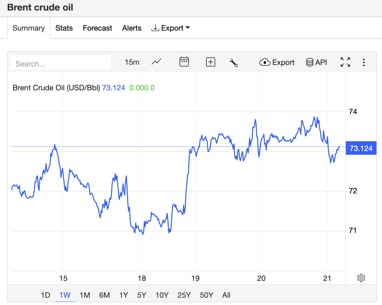Click the 18 date axis label
This screenshot has width=382, height=305.
click(x=142, y=278)
